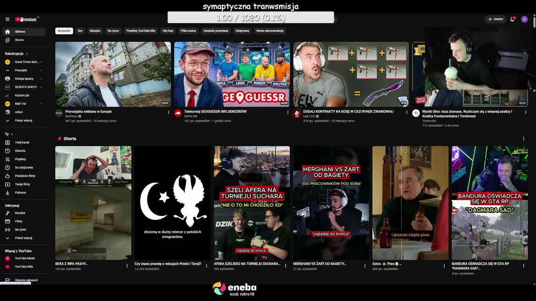Open Good Times Bad subscription channel
Viewport: 536px width, 301px height.
[24, 62]
